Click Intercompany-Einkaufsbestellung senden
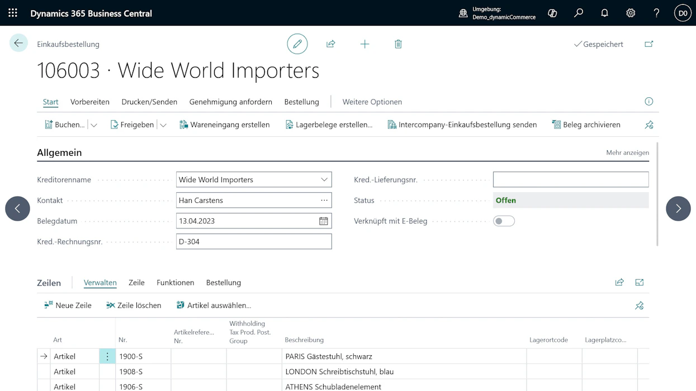Viewport: 696px width, 391px height. (x=462, y=125)
